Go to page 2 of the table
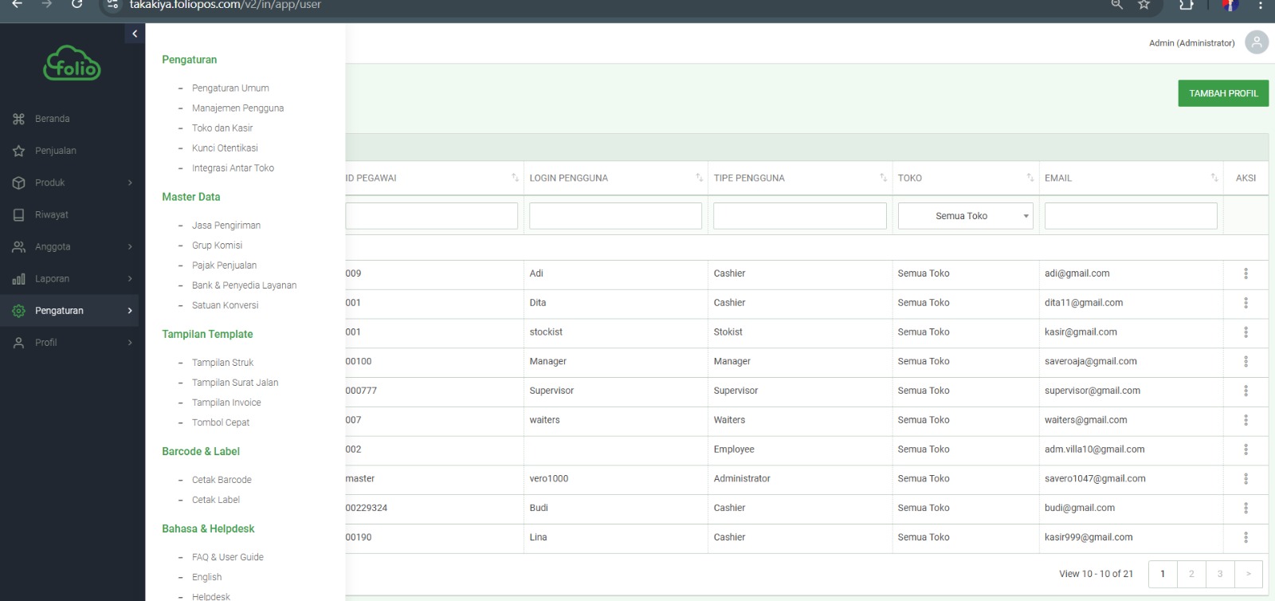Viewport: 1275px width, 601px height. point(1191,574)
